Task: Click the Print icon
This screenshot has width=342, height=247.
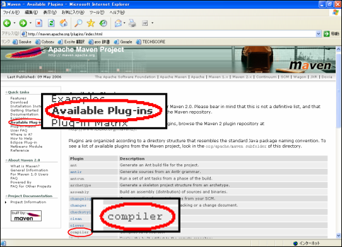Action: pos(132,23)
